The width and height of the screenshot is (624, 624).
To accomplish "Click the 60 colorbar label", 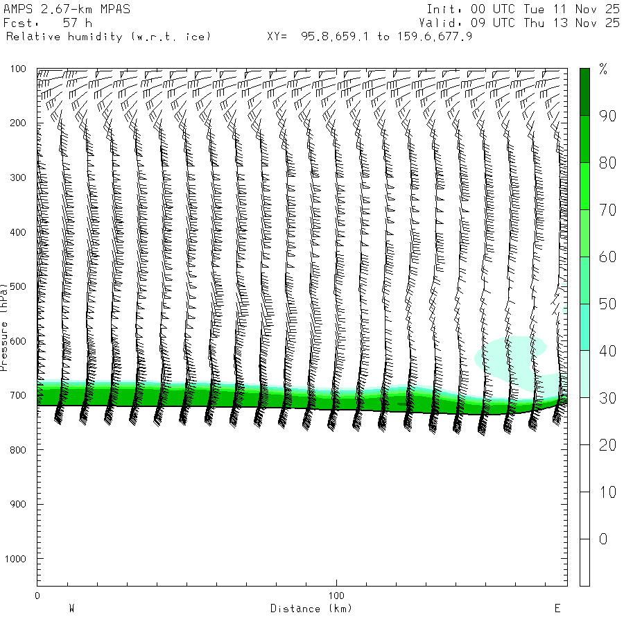I will coord(607,257).
